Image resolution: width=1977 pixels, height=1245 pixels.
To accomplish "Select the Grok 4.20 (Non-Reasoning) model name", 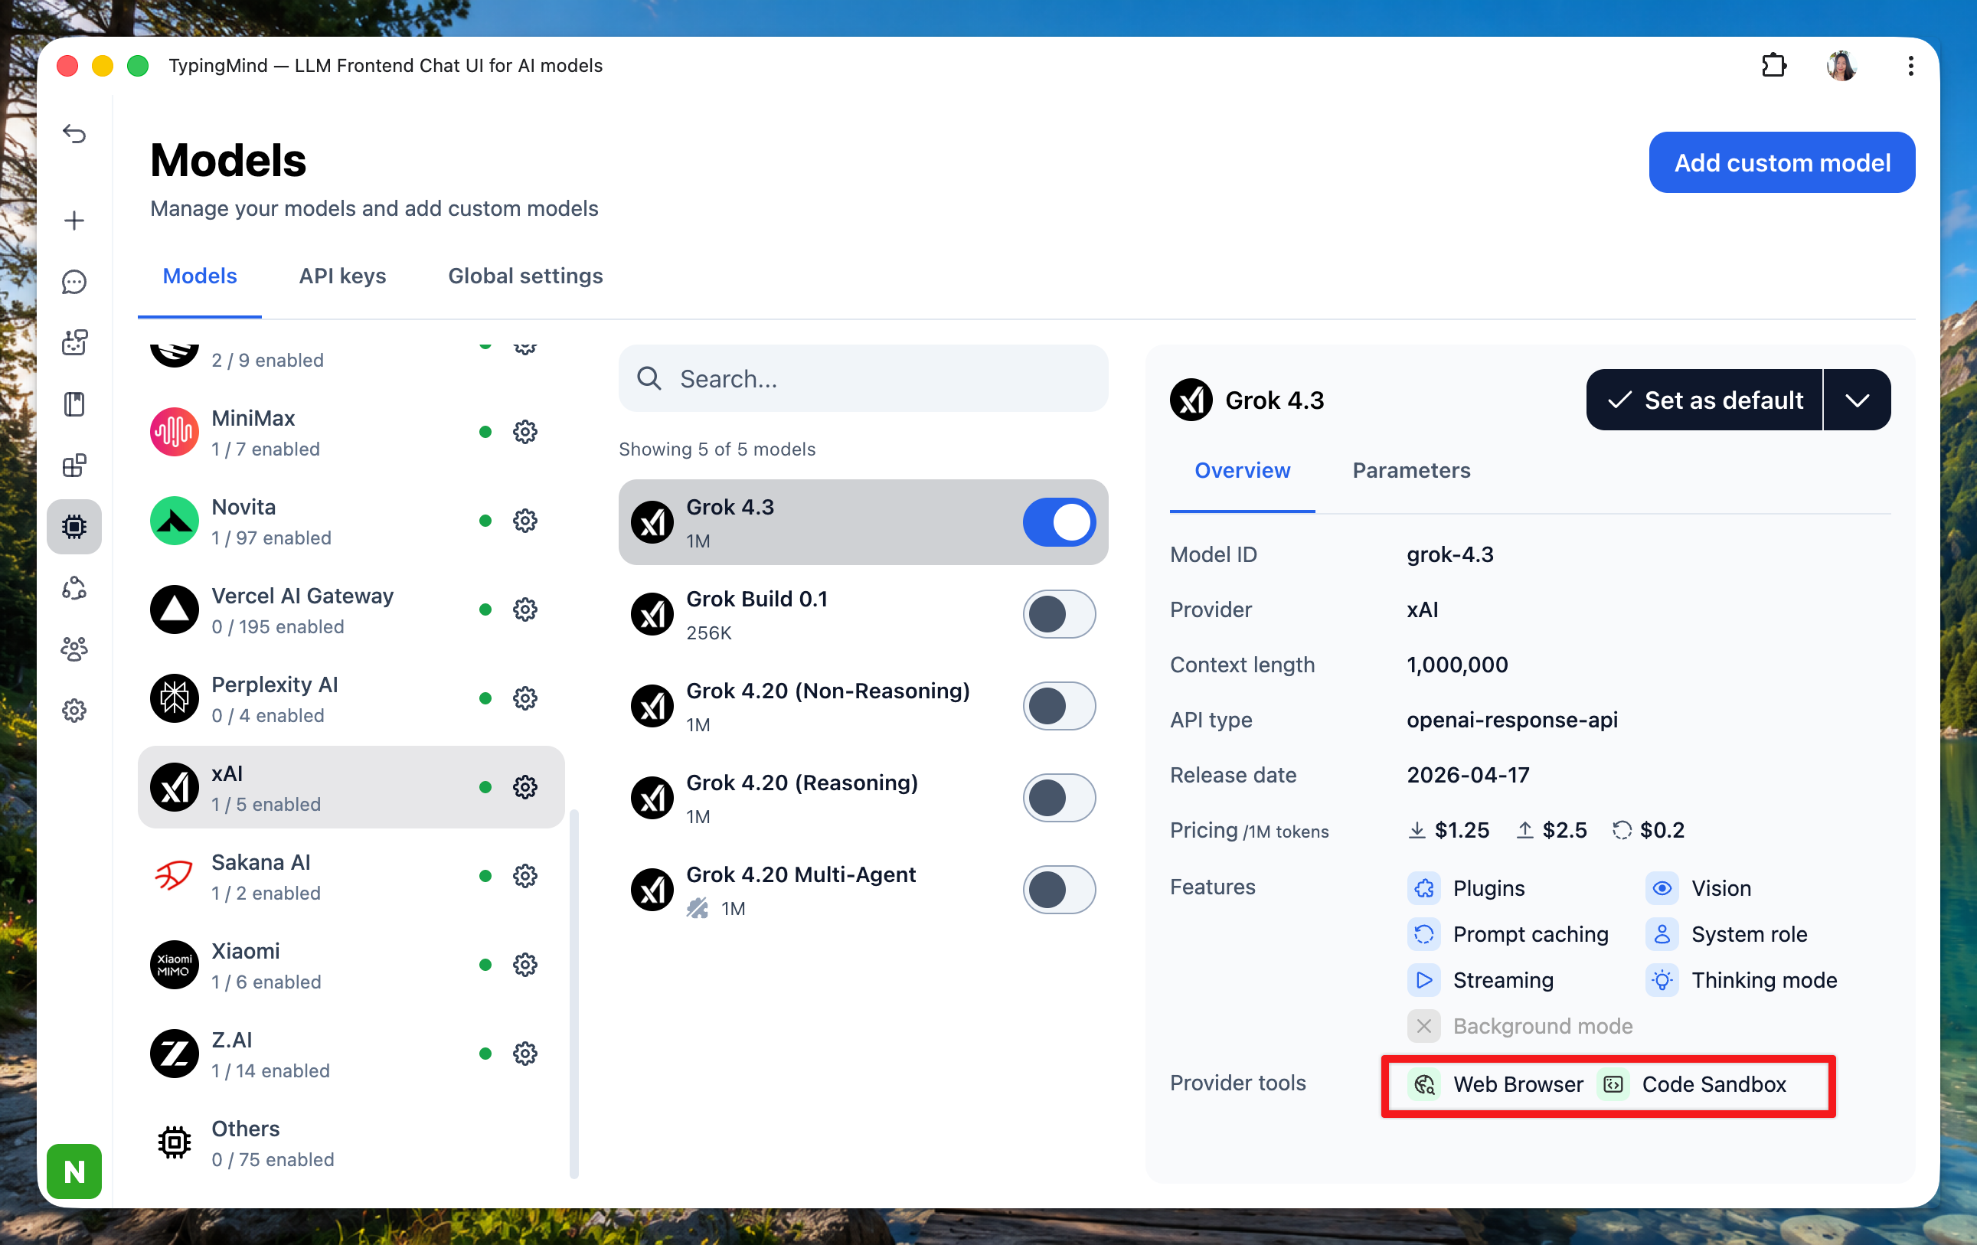I will click(828, 691).
